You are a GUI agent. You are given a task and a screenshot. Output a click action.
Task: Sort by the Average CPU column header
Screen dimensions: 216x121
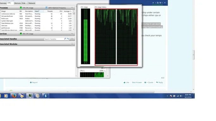point(68,11)
